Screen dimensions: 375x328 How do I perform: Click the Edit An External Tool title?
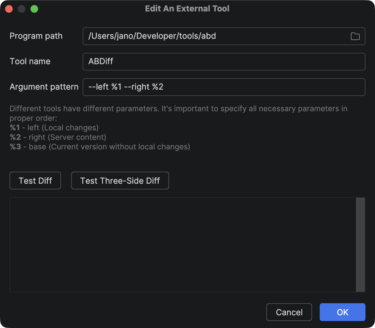click(x=187, y=9)
